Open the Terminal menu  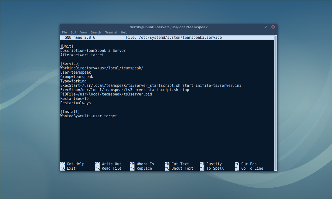pos(111,32)
